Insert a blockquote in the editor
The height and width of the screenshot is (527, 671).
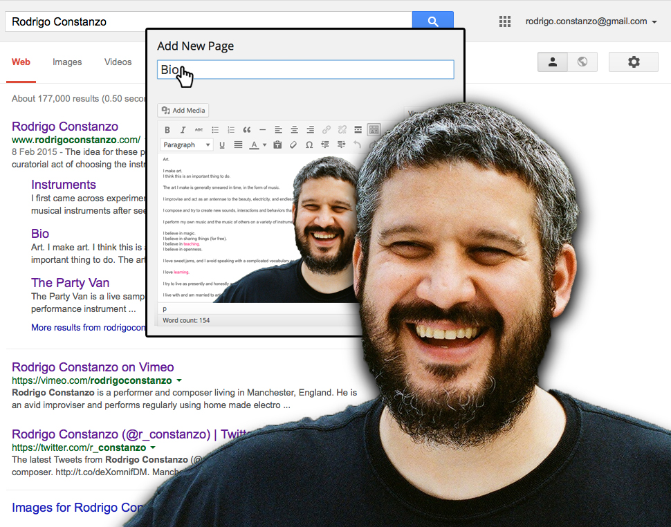coord(246,130)
